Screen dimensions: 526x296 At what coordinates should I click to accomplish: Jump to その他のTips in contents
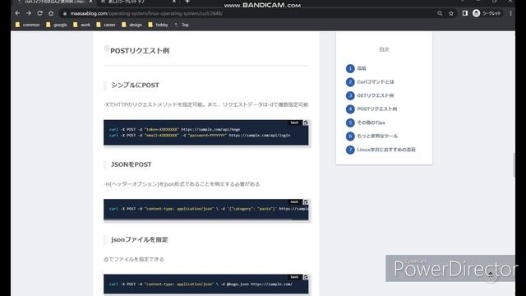(366, 123)
